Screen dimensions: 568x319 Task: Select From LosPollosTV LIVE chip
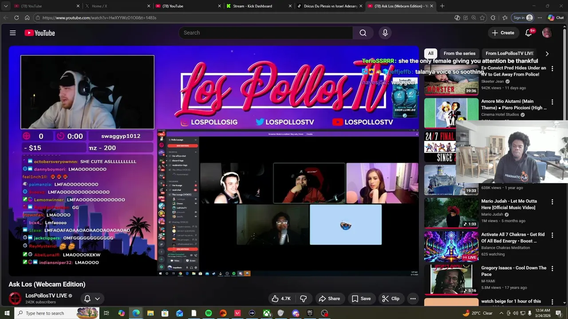click(x=509, y=53)
